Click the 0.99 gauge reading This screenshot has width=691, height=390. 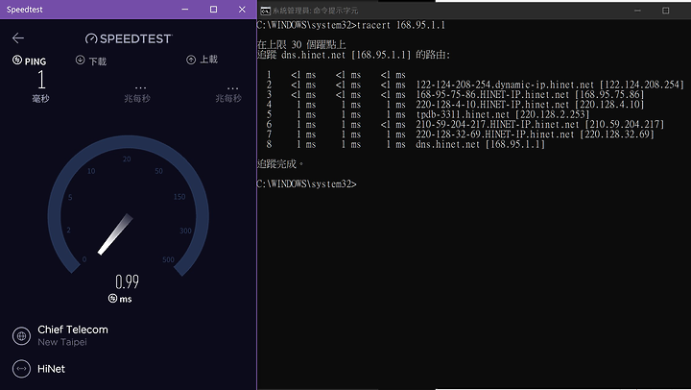click(127, 281)
